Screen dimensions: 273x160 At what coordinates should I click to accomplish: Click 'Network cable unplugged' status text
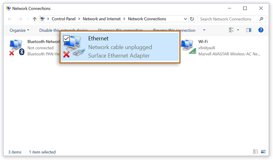(120, 47)
